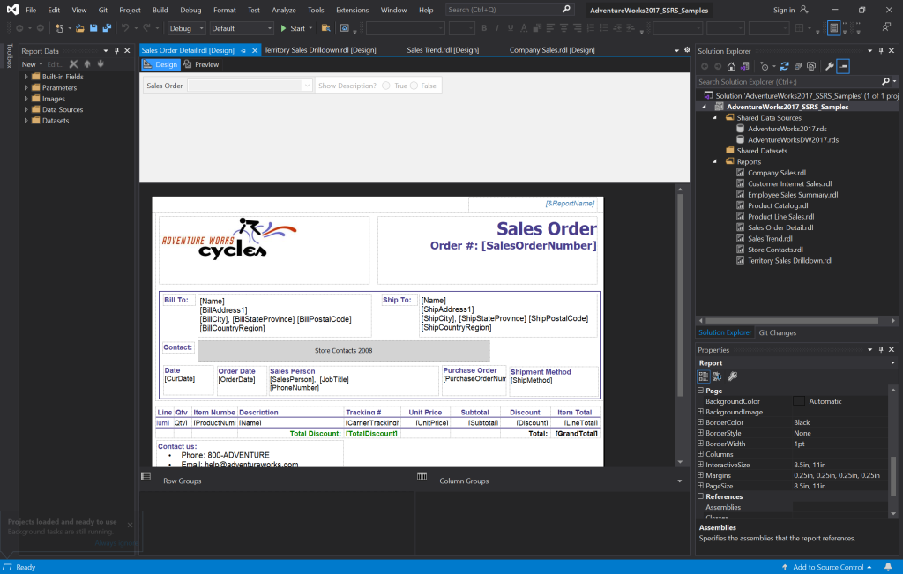Screen dimensions: 903x574
Task: Open Properties wrench icon in Solution Explorer
Action: (x=830, y=66)
